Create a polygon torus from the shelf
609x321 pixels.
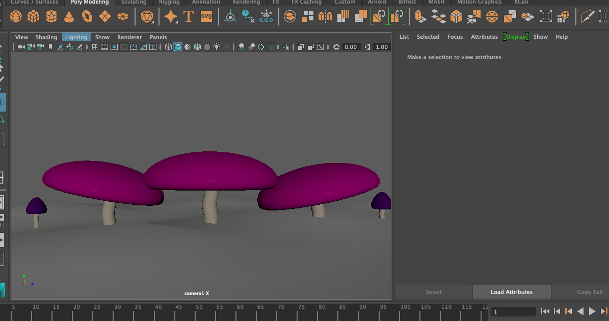87,17
